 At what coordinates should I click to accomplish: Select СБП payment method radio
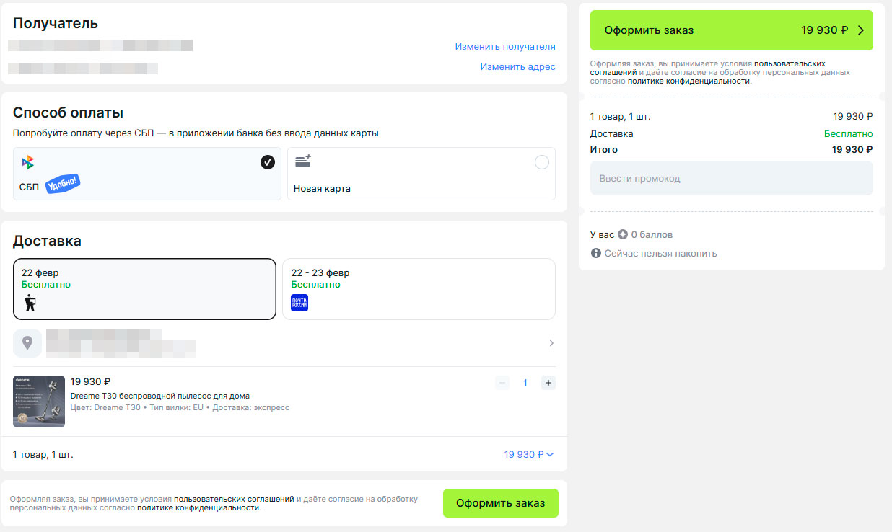click(x=268, y=162)
